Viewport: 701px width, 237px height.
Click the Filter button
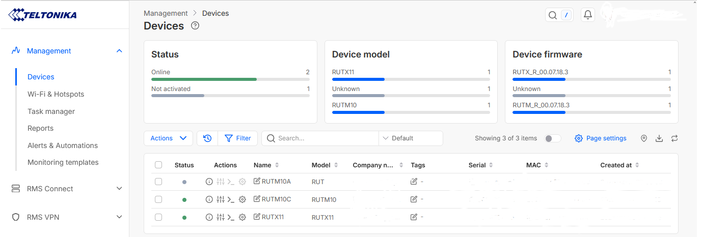pos(238,138)
